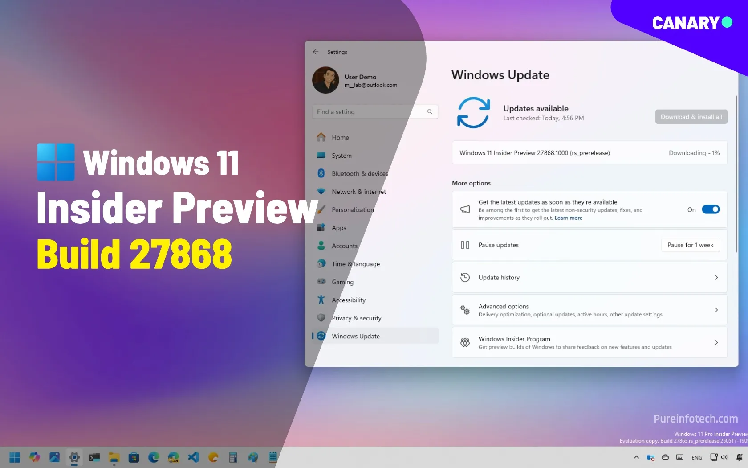Open Bluetooth & devices settings
The image size is (748, 468).
(375, 173)
